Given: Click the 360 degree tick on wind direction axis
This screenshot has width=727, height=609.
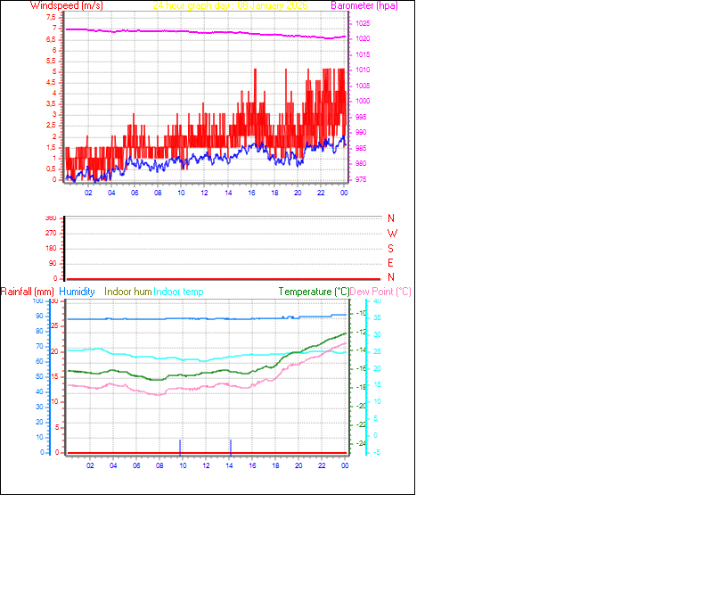Looking at the screenshot, I should [x=51, y=218].
